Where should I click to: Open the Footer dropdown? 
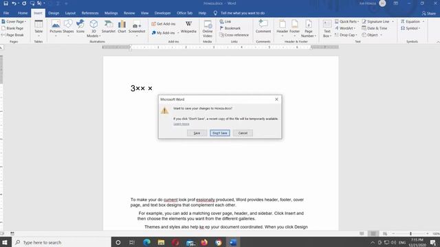coord(295,28)
